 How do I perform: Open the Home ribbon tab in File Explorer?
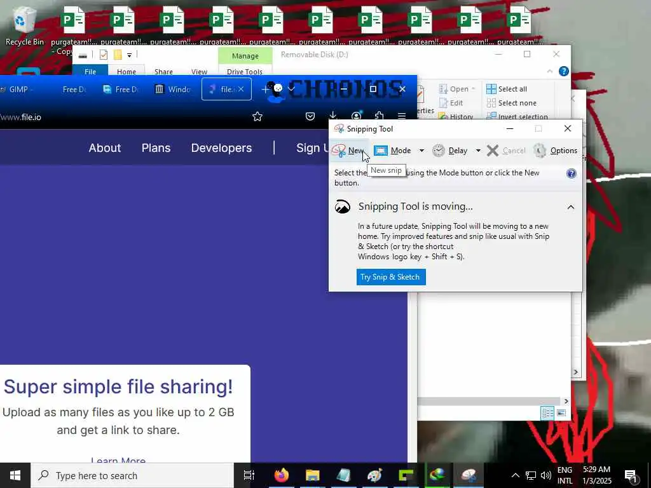(x=127, y=71)
